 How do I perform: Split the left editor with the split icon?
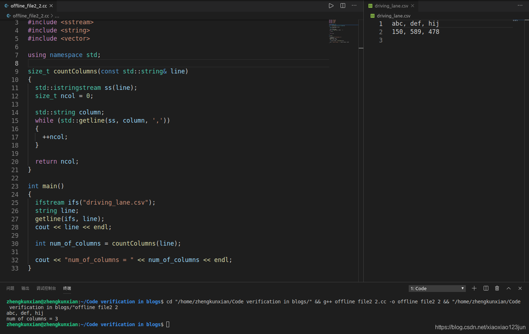tap(343, 6)
